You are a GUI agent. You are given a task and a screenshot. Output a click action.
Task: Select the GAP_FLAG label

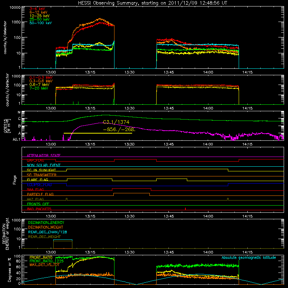pyautogui.click(x=35, y=160)
